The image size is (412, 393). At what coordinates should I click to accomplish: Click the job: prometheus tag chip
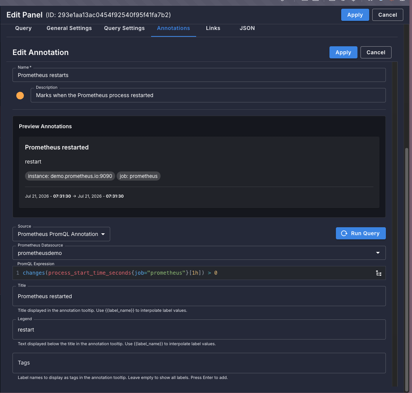click(139, 176)
